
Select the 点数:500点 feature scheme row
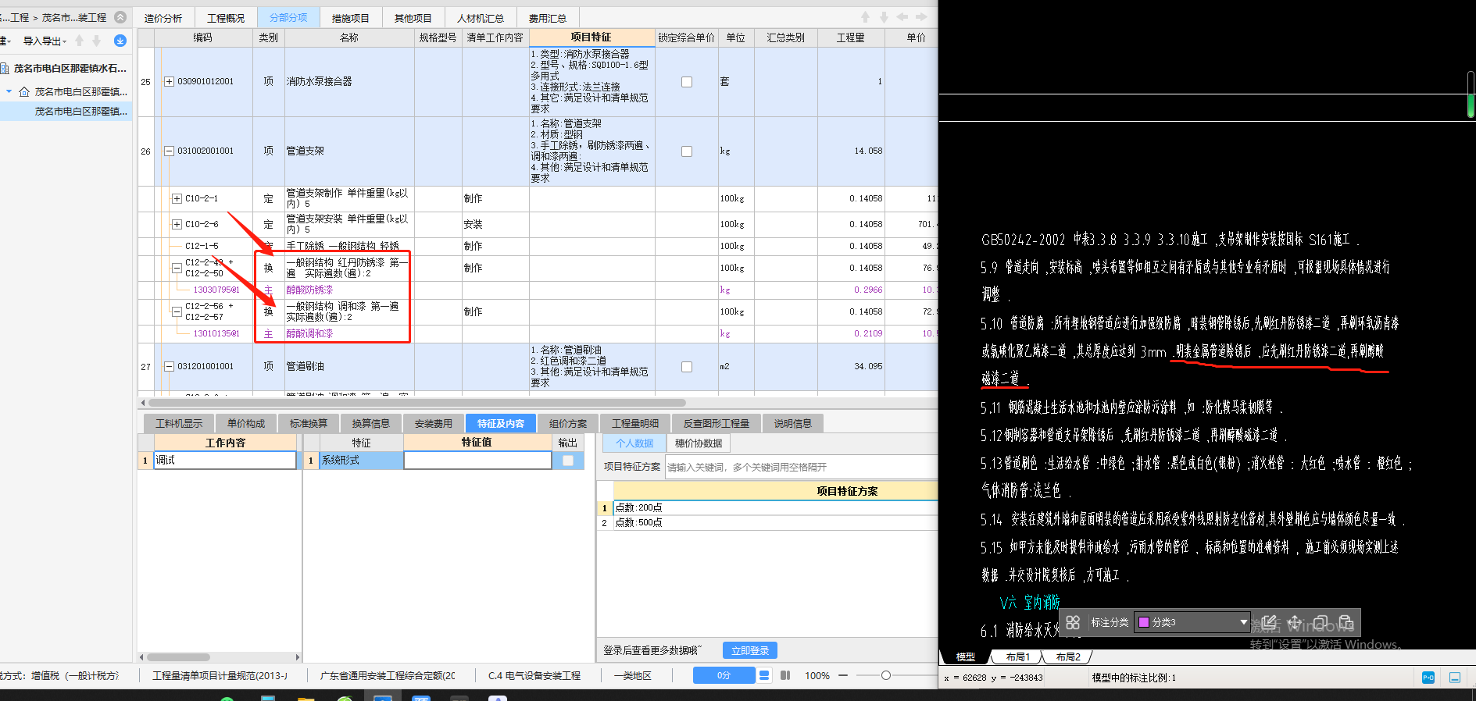[774, 522]
